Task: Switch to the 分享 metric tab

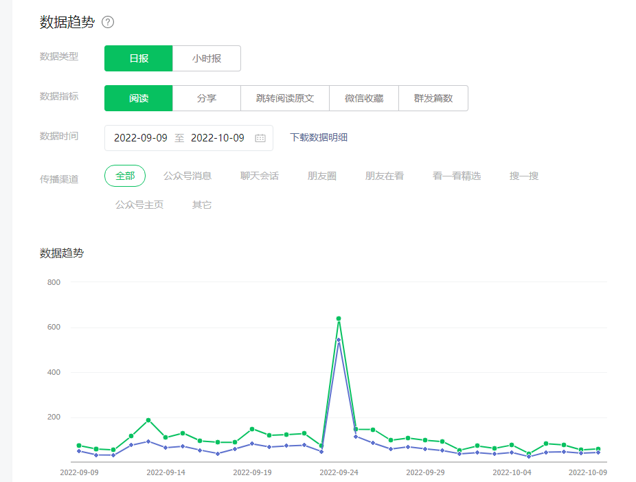Action: pyautogui.click(x=207, y=98)
